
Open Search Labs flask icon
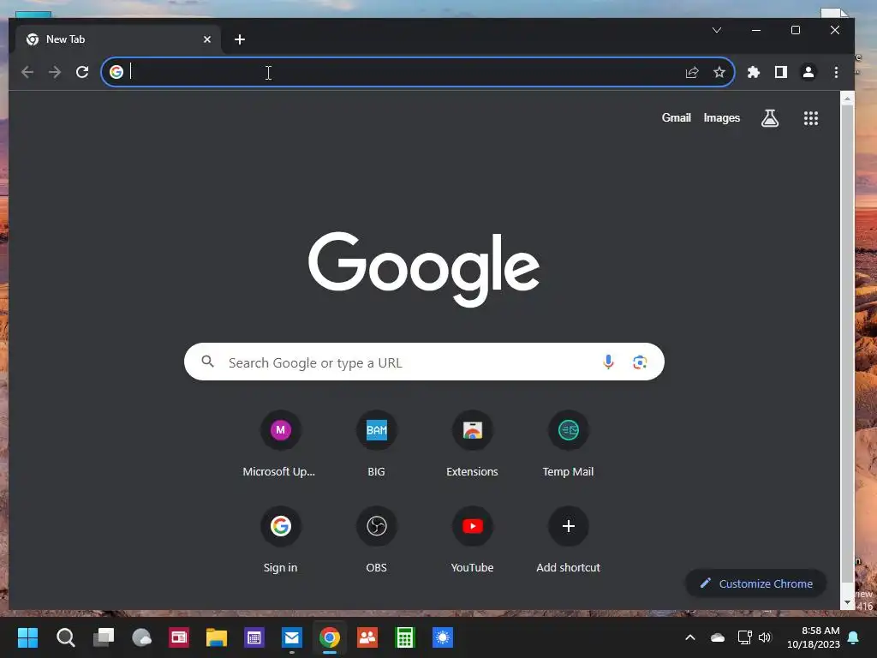coord(770,118)
